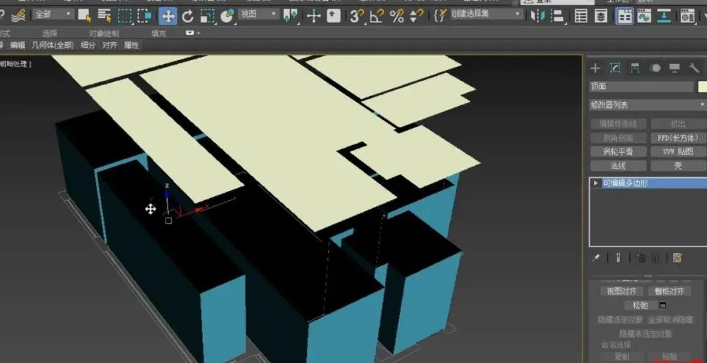This screenshot has height=363, width=707.
Task: Apply the 涡轮平滑 modifier button
Action: (x=618, y=152)
